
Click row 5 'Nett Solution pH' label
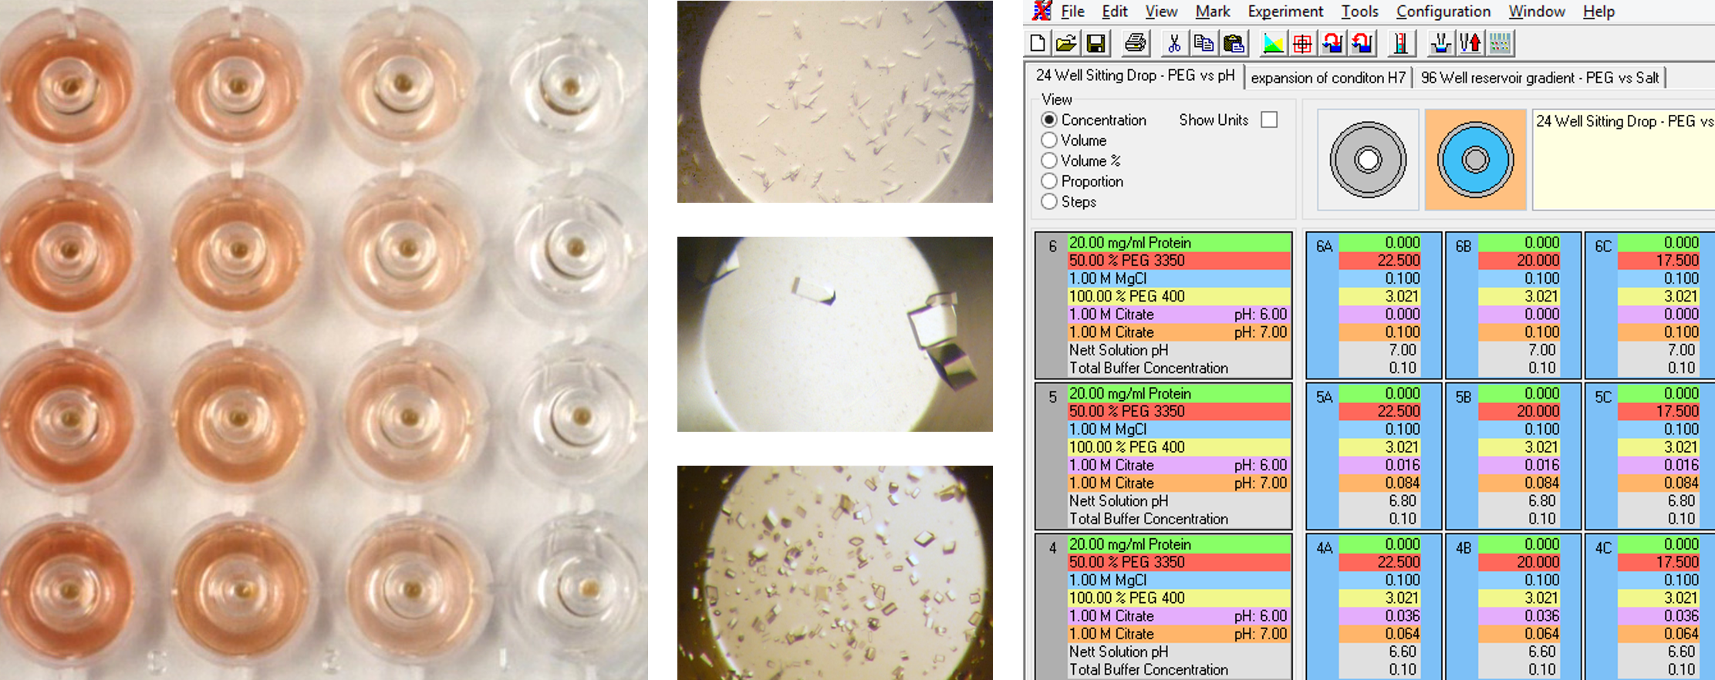(1119, 501)
